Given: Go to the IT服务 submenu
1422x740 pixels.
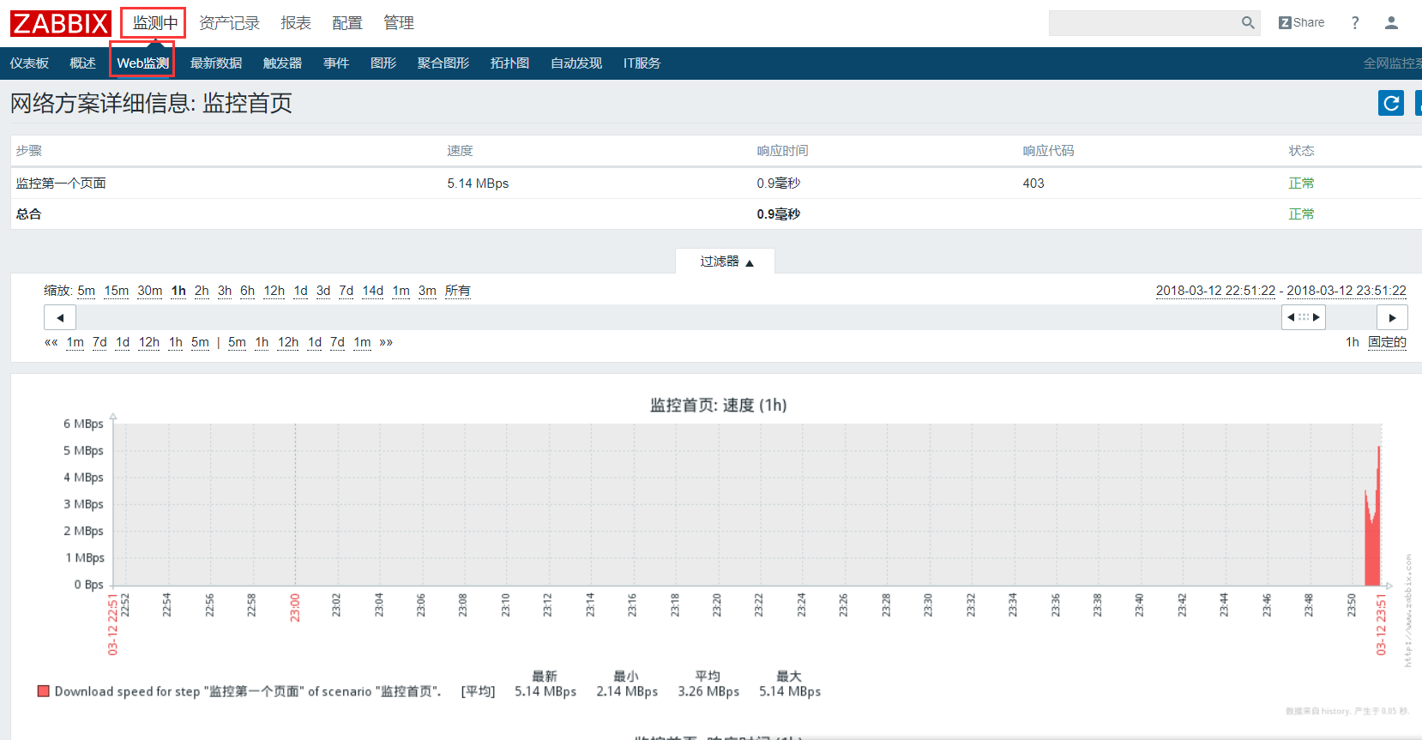Looking at the screenshot, I should pos(642,63).
